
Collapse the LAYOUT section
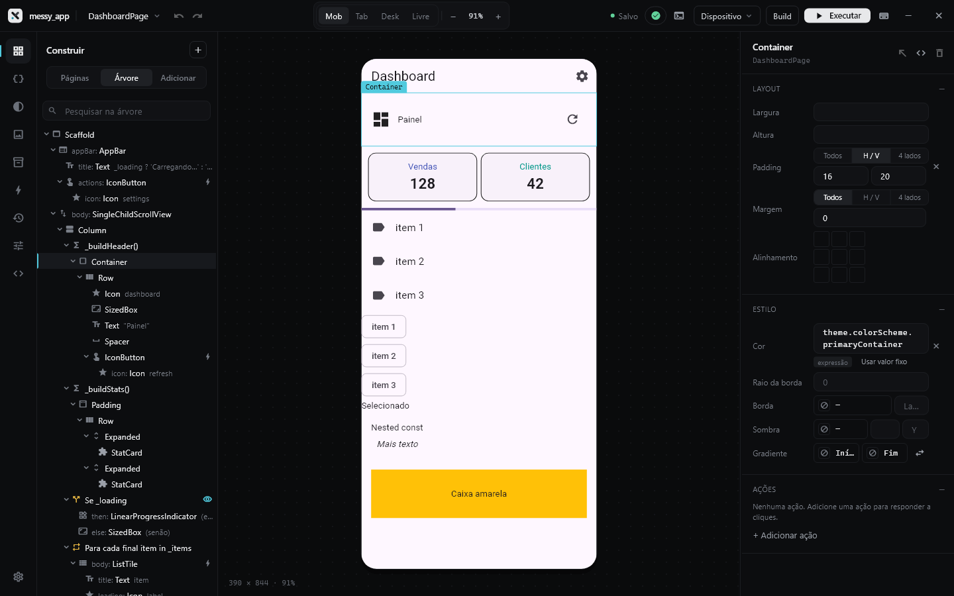point(941,89)
